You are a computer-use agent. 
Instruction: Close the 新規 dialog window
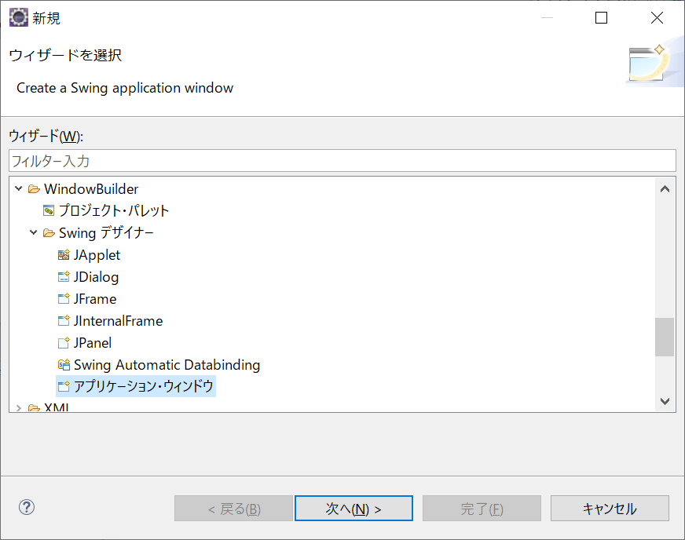[657, 18]
